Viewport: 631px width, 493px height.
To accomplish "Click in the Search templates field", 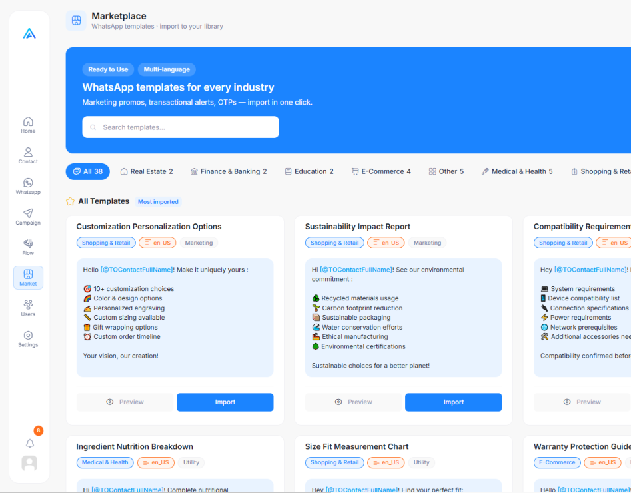I will [x=181, y=127].
